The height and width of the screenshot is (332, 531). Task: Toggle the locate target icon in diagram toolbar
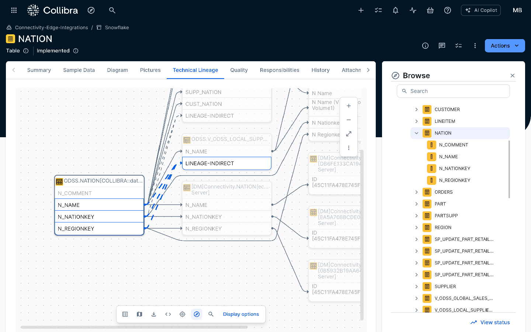click(182, 314)
